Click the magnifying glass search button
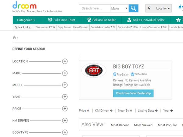 pyautogui.click(x=133, y=8)
